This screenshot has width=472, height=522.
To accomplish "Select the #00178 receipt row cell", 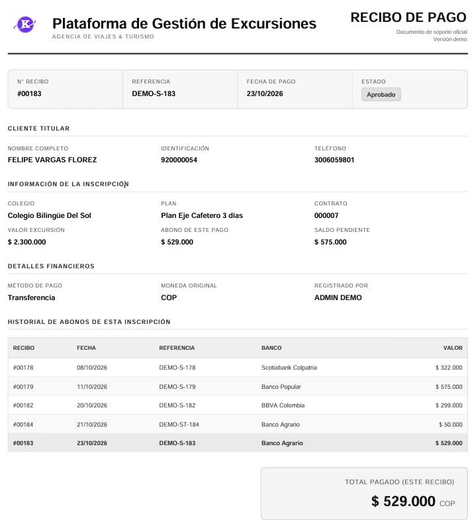I will (x=23, y=368).
